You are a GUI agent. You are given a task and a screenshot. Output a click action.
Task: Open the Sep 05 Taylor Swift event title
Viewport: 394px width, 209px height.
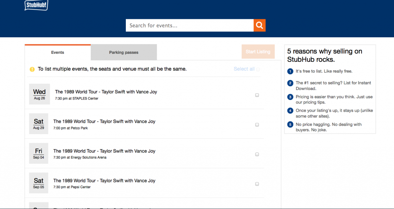[104, 181]
